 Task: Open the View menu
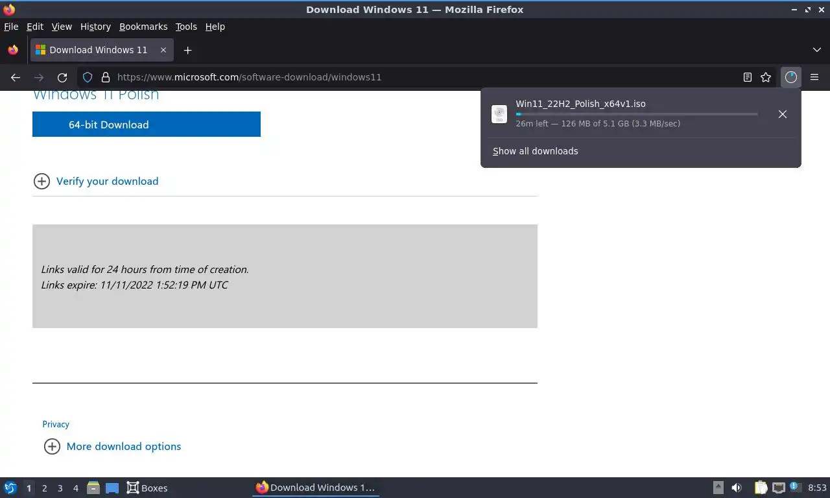[x=62, y=27]
